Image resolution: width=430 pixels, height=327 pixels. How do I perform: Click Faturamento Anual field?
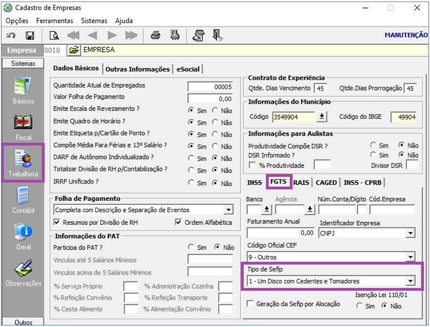coord(280,233)
